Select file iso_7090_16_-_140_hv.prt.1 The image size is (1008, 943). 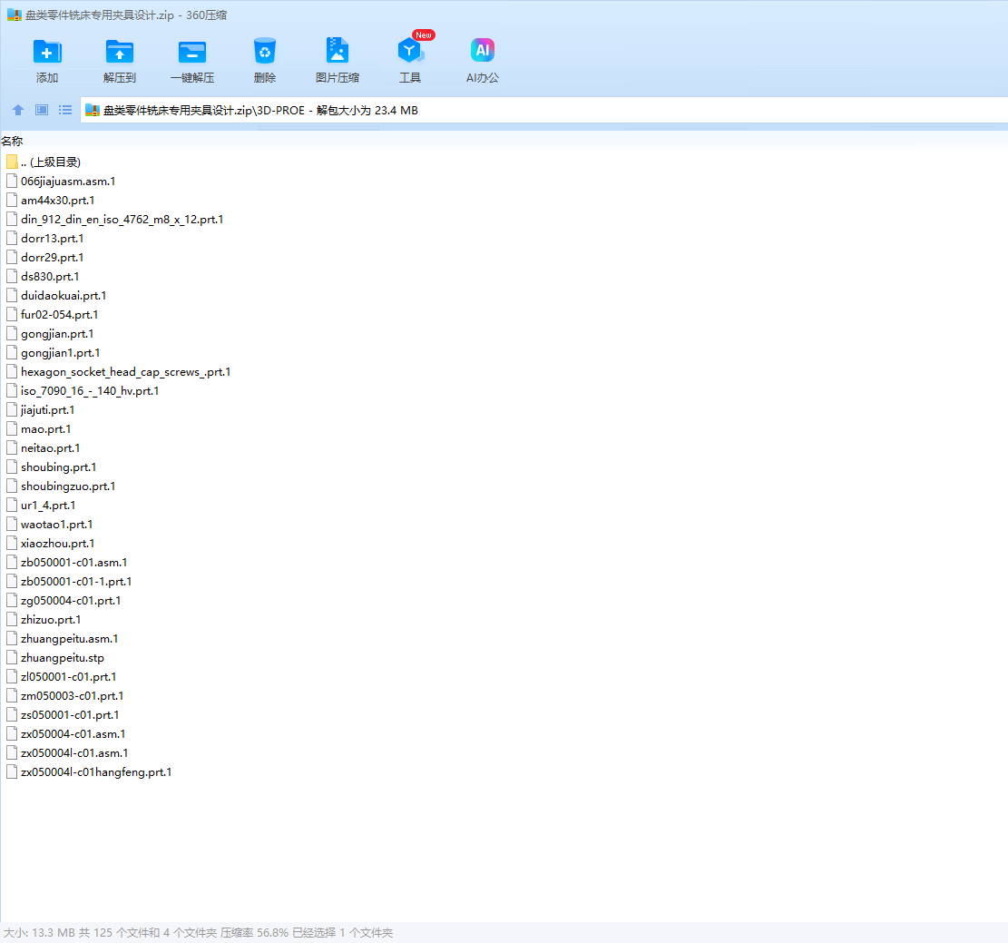(83, 391)
